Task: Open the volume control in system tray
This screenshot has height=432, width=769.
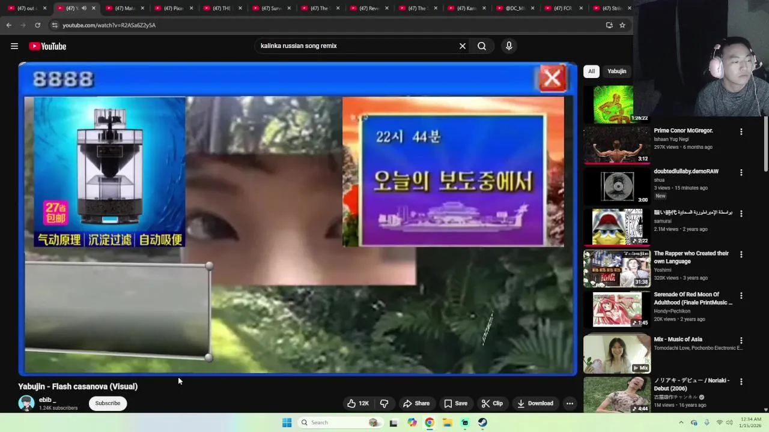Action: coord(729,422)
